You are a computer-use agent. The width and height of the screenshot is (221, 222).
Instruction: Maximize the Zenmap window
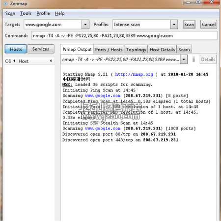[x=198, y=2]
